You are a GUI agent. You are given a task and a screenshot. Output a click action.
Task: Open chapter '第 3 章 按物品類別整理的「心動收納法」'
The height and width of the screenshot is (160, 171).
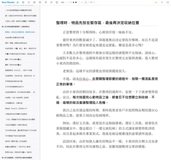click(x=16, y=26)
